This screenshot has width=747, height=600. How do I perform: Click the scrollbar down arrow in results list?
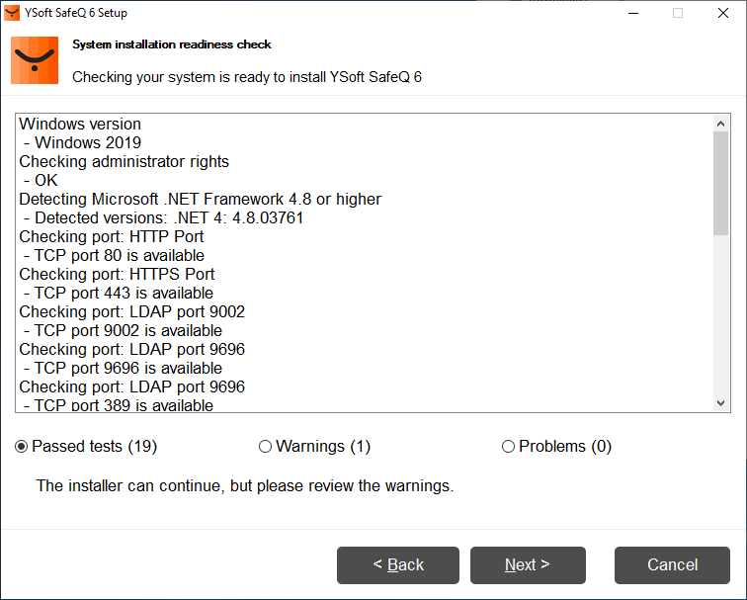(720, 403)
